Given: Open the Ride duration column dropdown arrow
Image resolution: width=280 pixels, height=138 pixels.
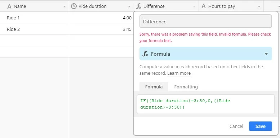Looking at the screenshot, I should pos(129,7).
